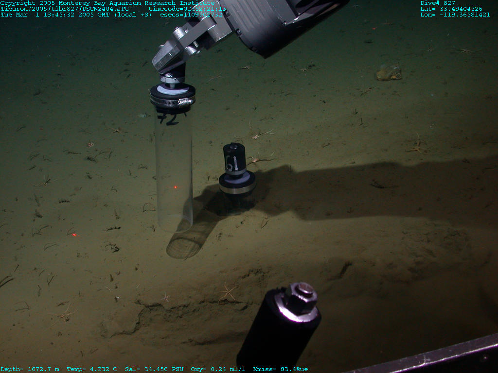
Task: Click the timecode=02:52:21:13 overlay value
Action: tap(187, 9)
